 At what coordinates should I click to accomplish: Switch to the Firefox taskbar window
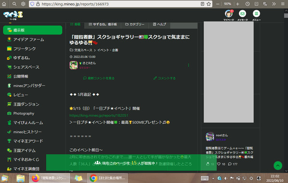50,178
